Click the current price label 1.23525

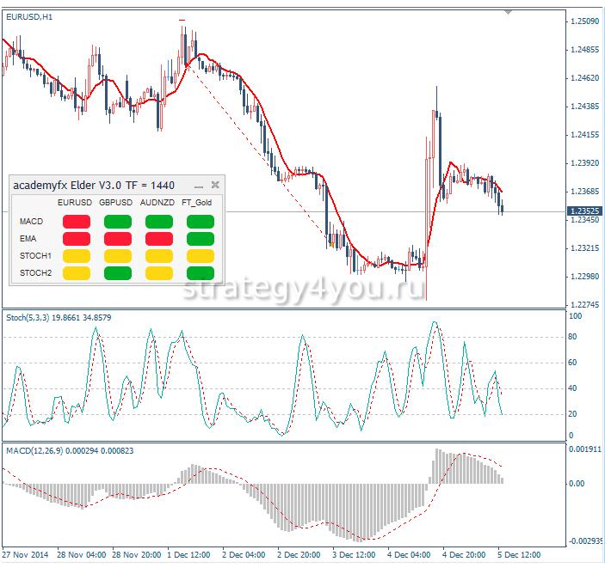click(585, 211)
